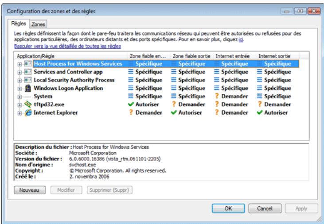
Task: Open Basculer vers la vue détaillée link
Action: click(x=67, y=46)
